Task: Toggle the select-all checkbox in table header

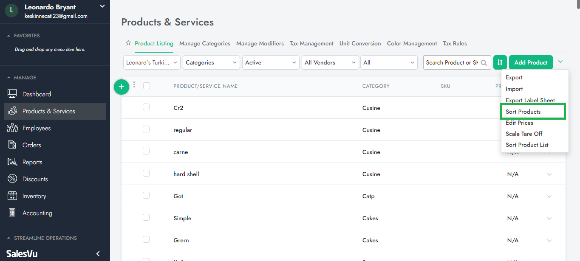Action: click(147, 86)
